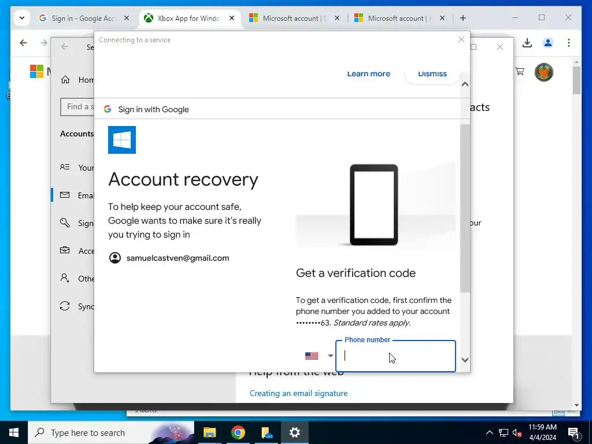Select Sync your settings icon
Viewport: 592px width, 444px height.
coord(65,306)
